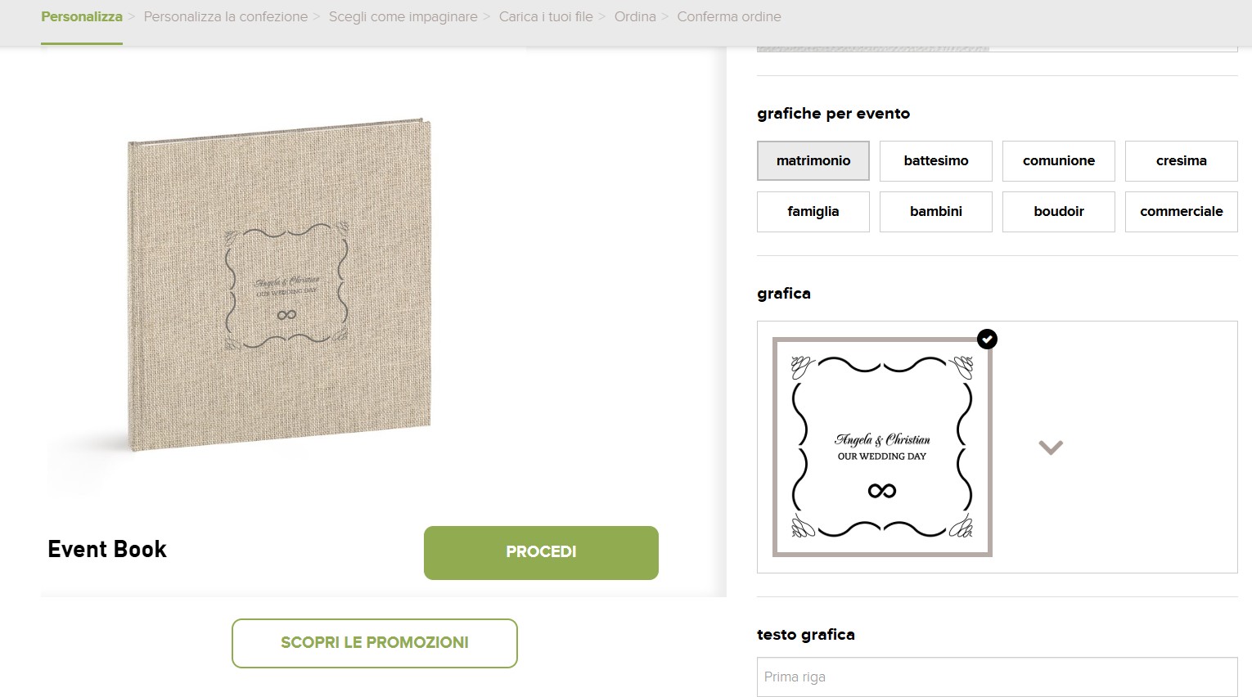
Task: Pick the bambini event graphics
Action: click(x=936, y=212)
